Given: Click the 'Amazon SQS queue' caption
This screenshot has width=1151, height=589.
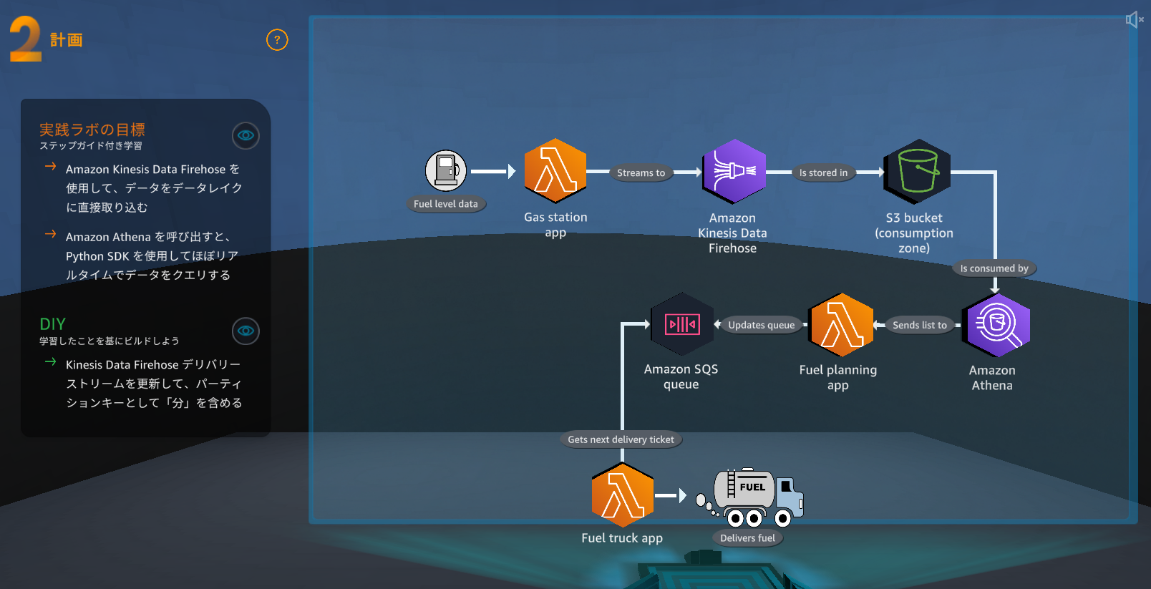Looking at the screenshot, I should (681, 376).
